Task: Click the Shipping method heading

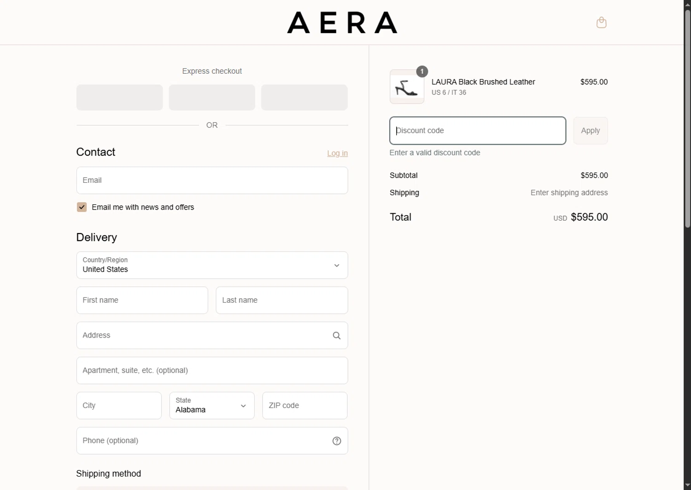Action: (x=109, y=474)
